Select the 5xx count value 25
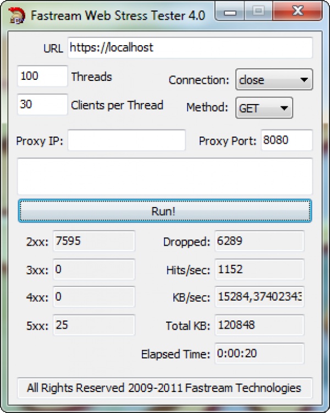Screen dimensions: 330x413 [x=94, y=325]
